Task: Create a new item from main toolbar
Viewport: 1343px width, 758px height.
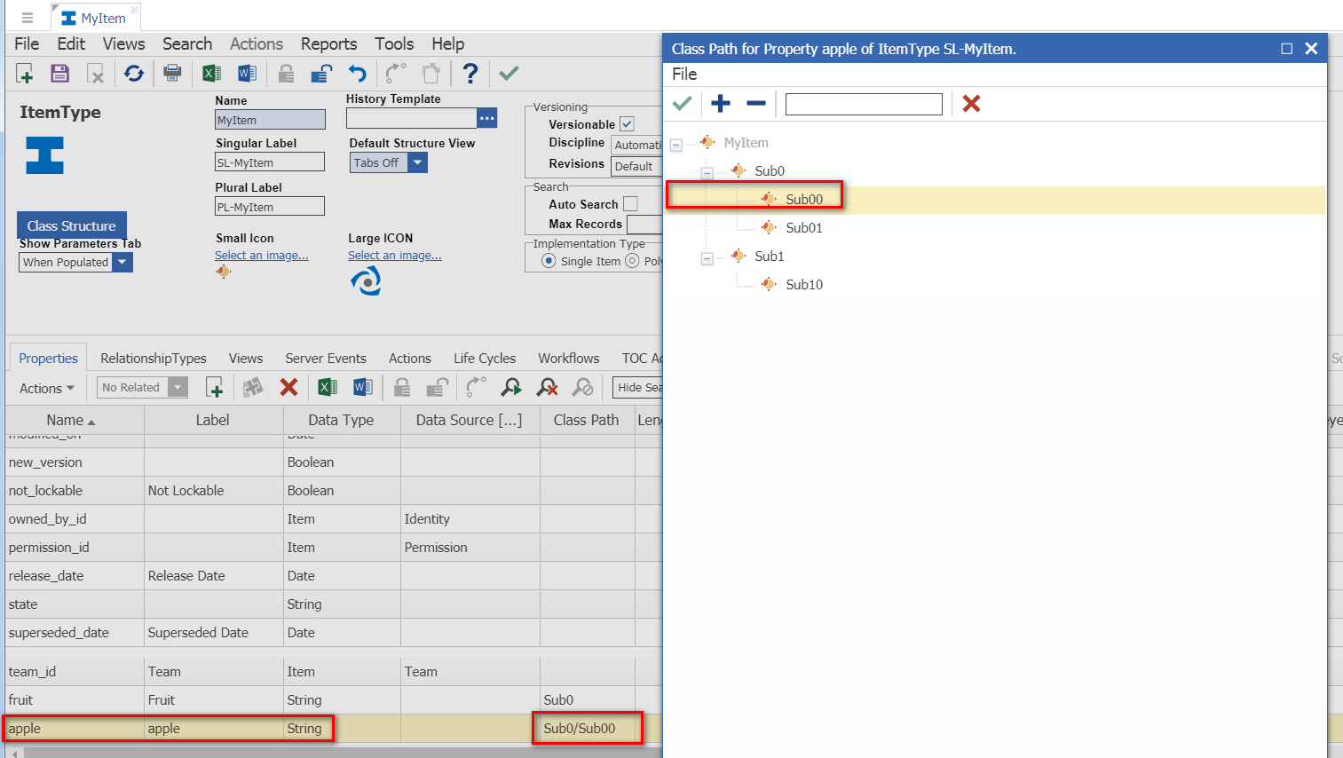Action: click(x=25, y=74)
